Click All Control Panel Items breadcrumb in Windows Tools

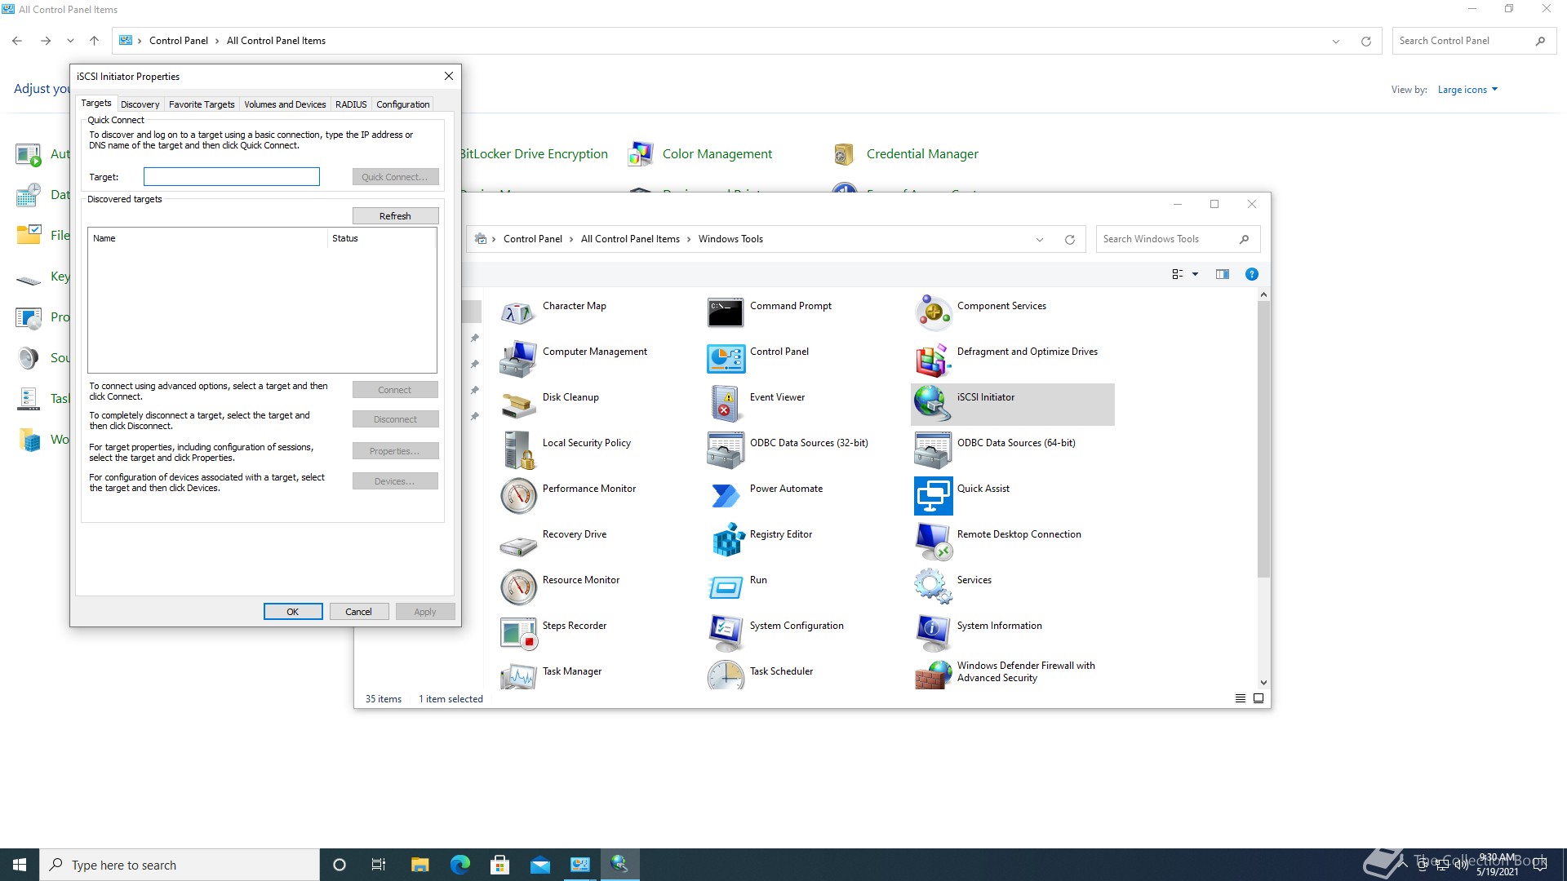pyautogui.click(x=630, y=239)
